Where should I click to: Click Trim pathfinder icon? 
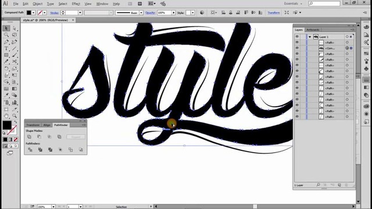point(40,150)
